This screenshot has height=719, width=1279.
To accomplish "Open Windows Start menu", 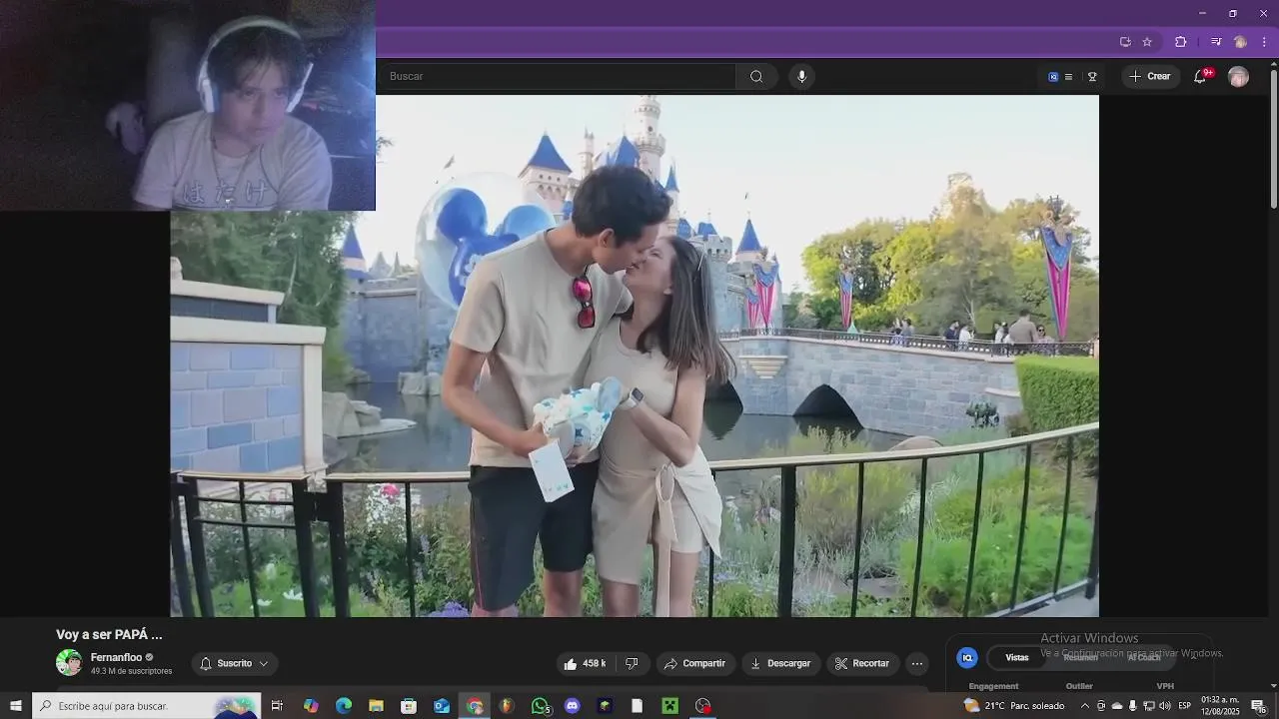I will tap(15, 706).
